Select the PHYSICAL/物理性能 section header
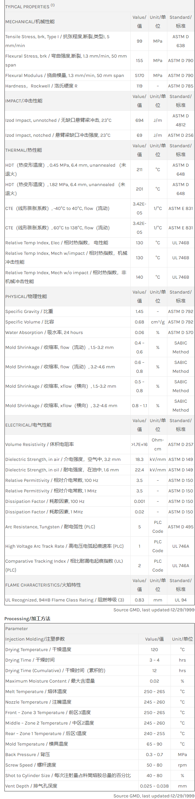 (26, 296)
